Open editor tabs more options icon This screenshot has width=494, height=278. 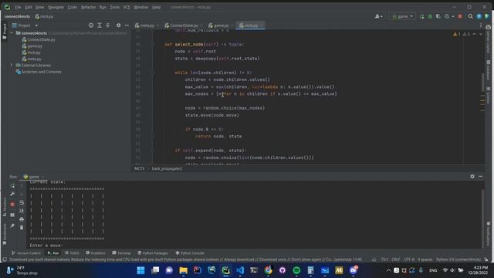tap(481, 25)
